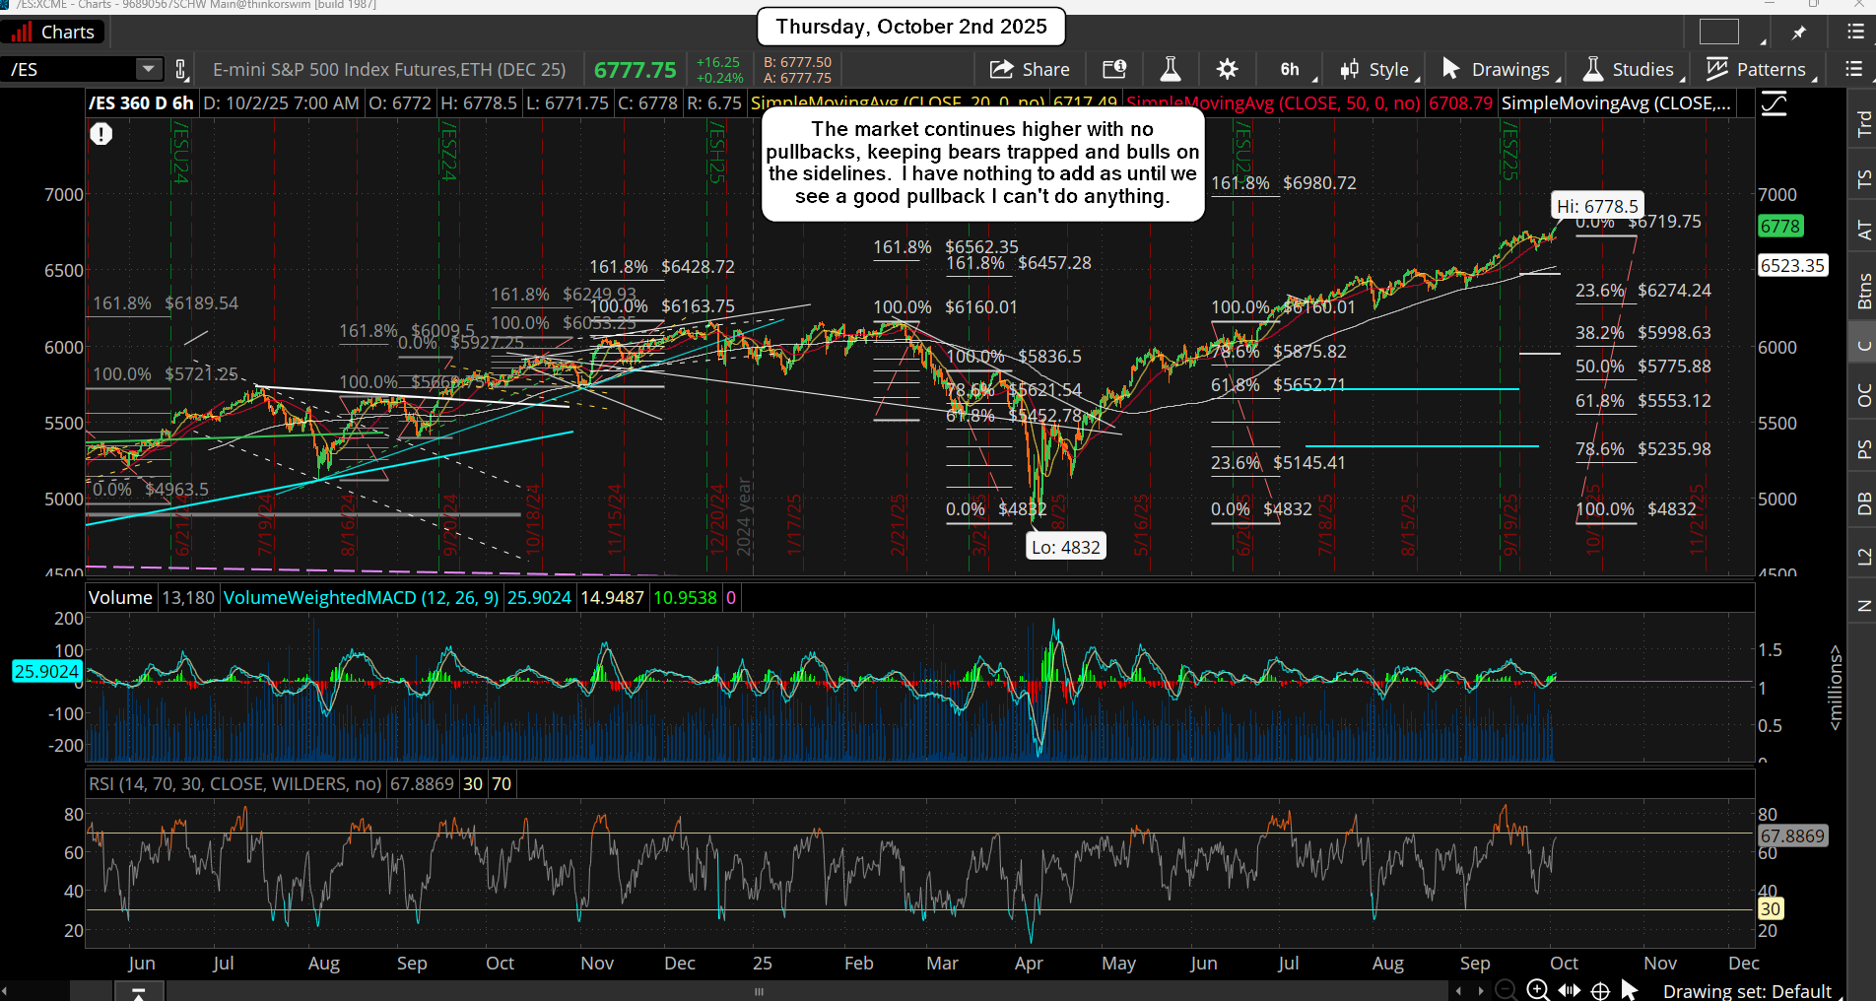The height and width of the screenshot is (1001, 1876).
Task: Expand the /ES symbol dropdown arrow
Action: (148, 69)
